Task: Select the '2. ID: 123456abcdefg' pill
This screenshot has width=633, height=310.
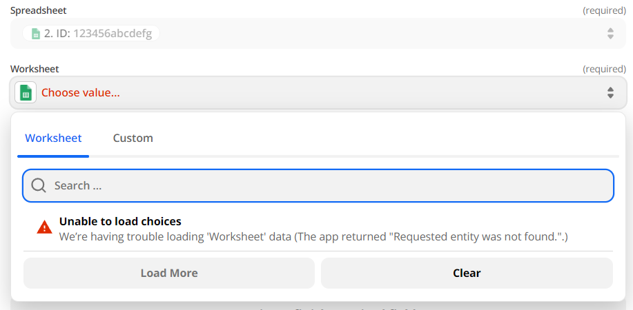Action: click(91, 34)
